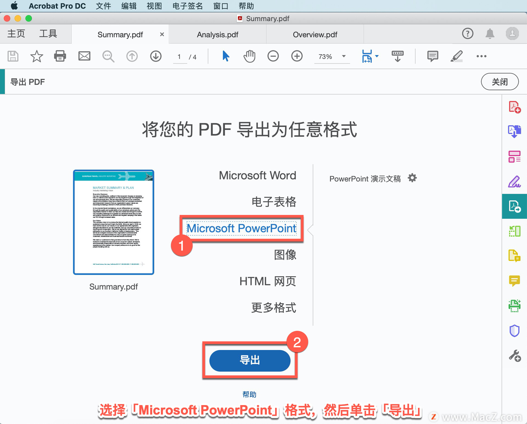Image resolution: width=527 pixels, height=424 pixels.
Task: Go to the 主页 tab
Action: pos(16,34)
